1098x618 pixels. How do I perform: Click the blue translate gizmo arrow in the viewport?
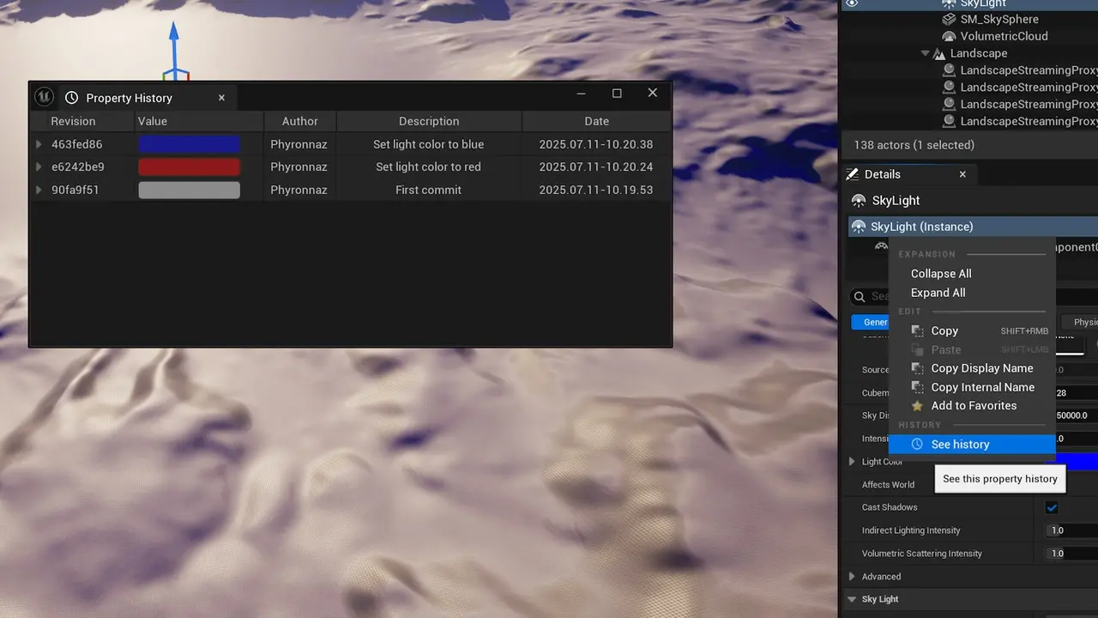point(173,43)
